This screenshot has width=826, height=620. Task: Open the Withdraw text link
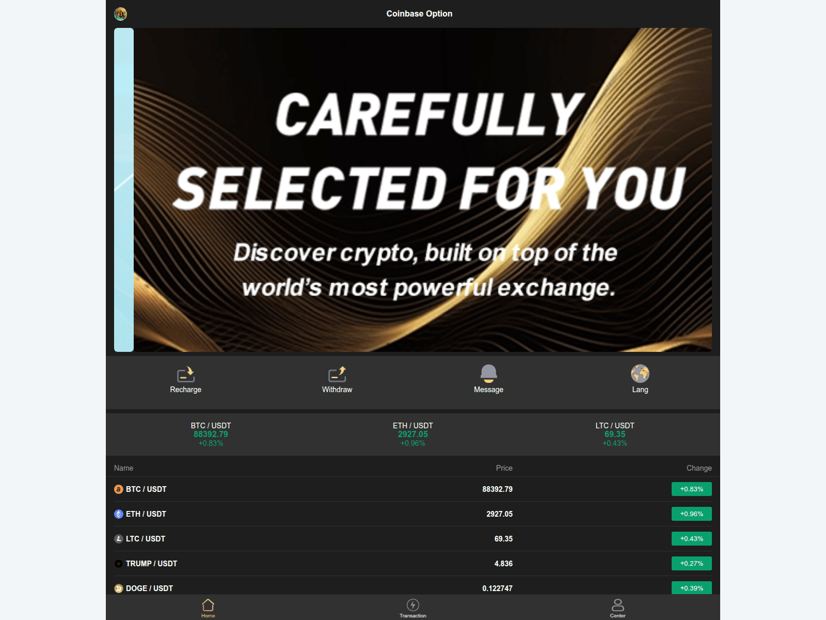(x=337, y=390)
